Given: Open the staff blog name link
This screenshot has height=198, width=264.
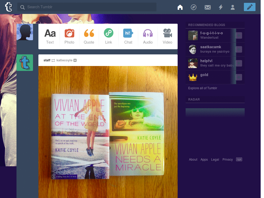Looking at the screenshot, I should pyautogui.click(x=47, y=60).
